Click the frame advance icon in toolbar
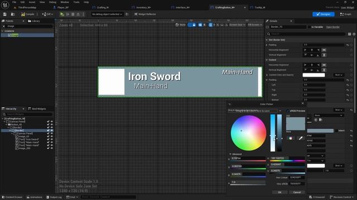Viewport: 357px width, 200px height. pyautogui.click(x=67, y=14)
